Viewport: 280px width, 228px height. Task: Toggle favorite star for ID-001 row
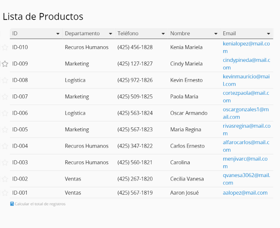(5, 193)
